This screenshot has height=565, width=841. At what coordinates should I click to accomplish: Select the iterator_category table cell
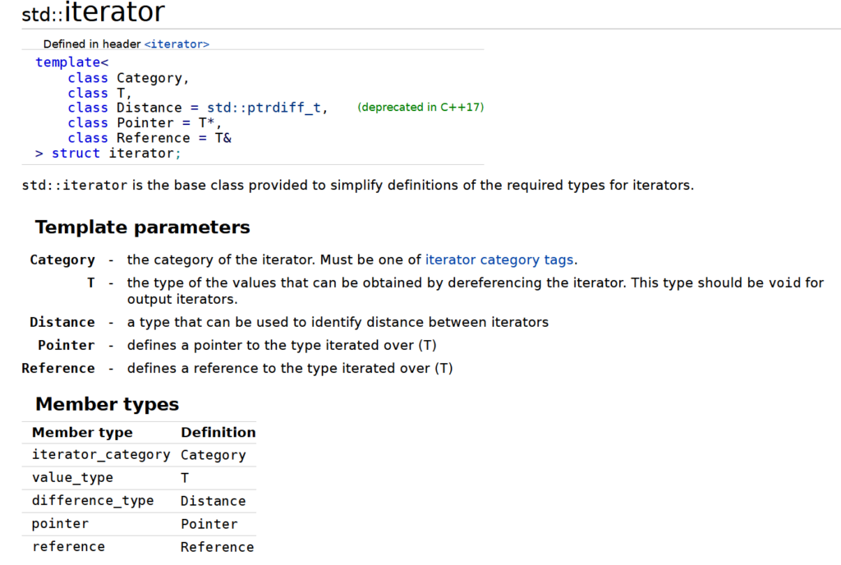tap(101, 455)
